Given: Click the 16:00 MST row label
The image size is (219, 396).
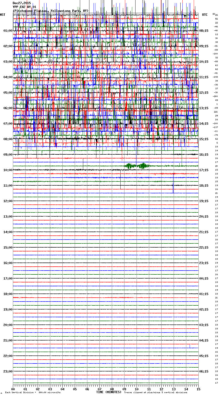Looking at the screenshot, I should 8,263.
